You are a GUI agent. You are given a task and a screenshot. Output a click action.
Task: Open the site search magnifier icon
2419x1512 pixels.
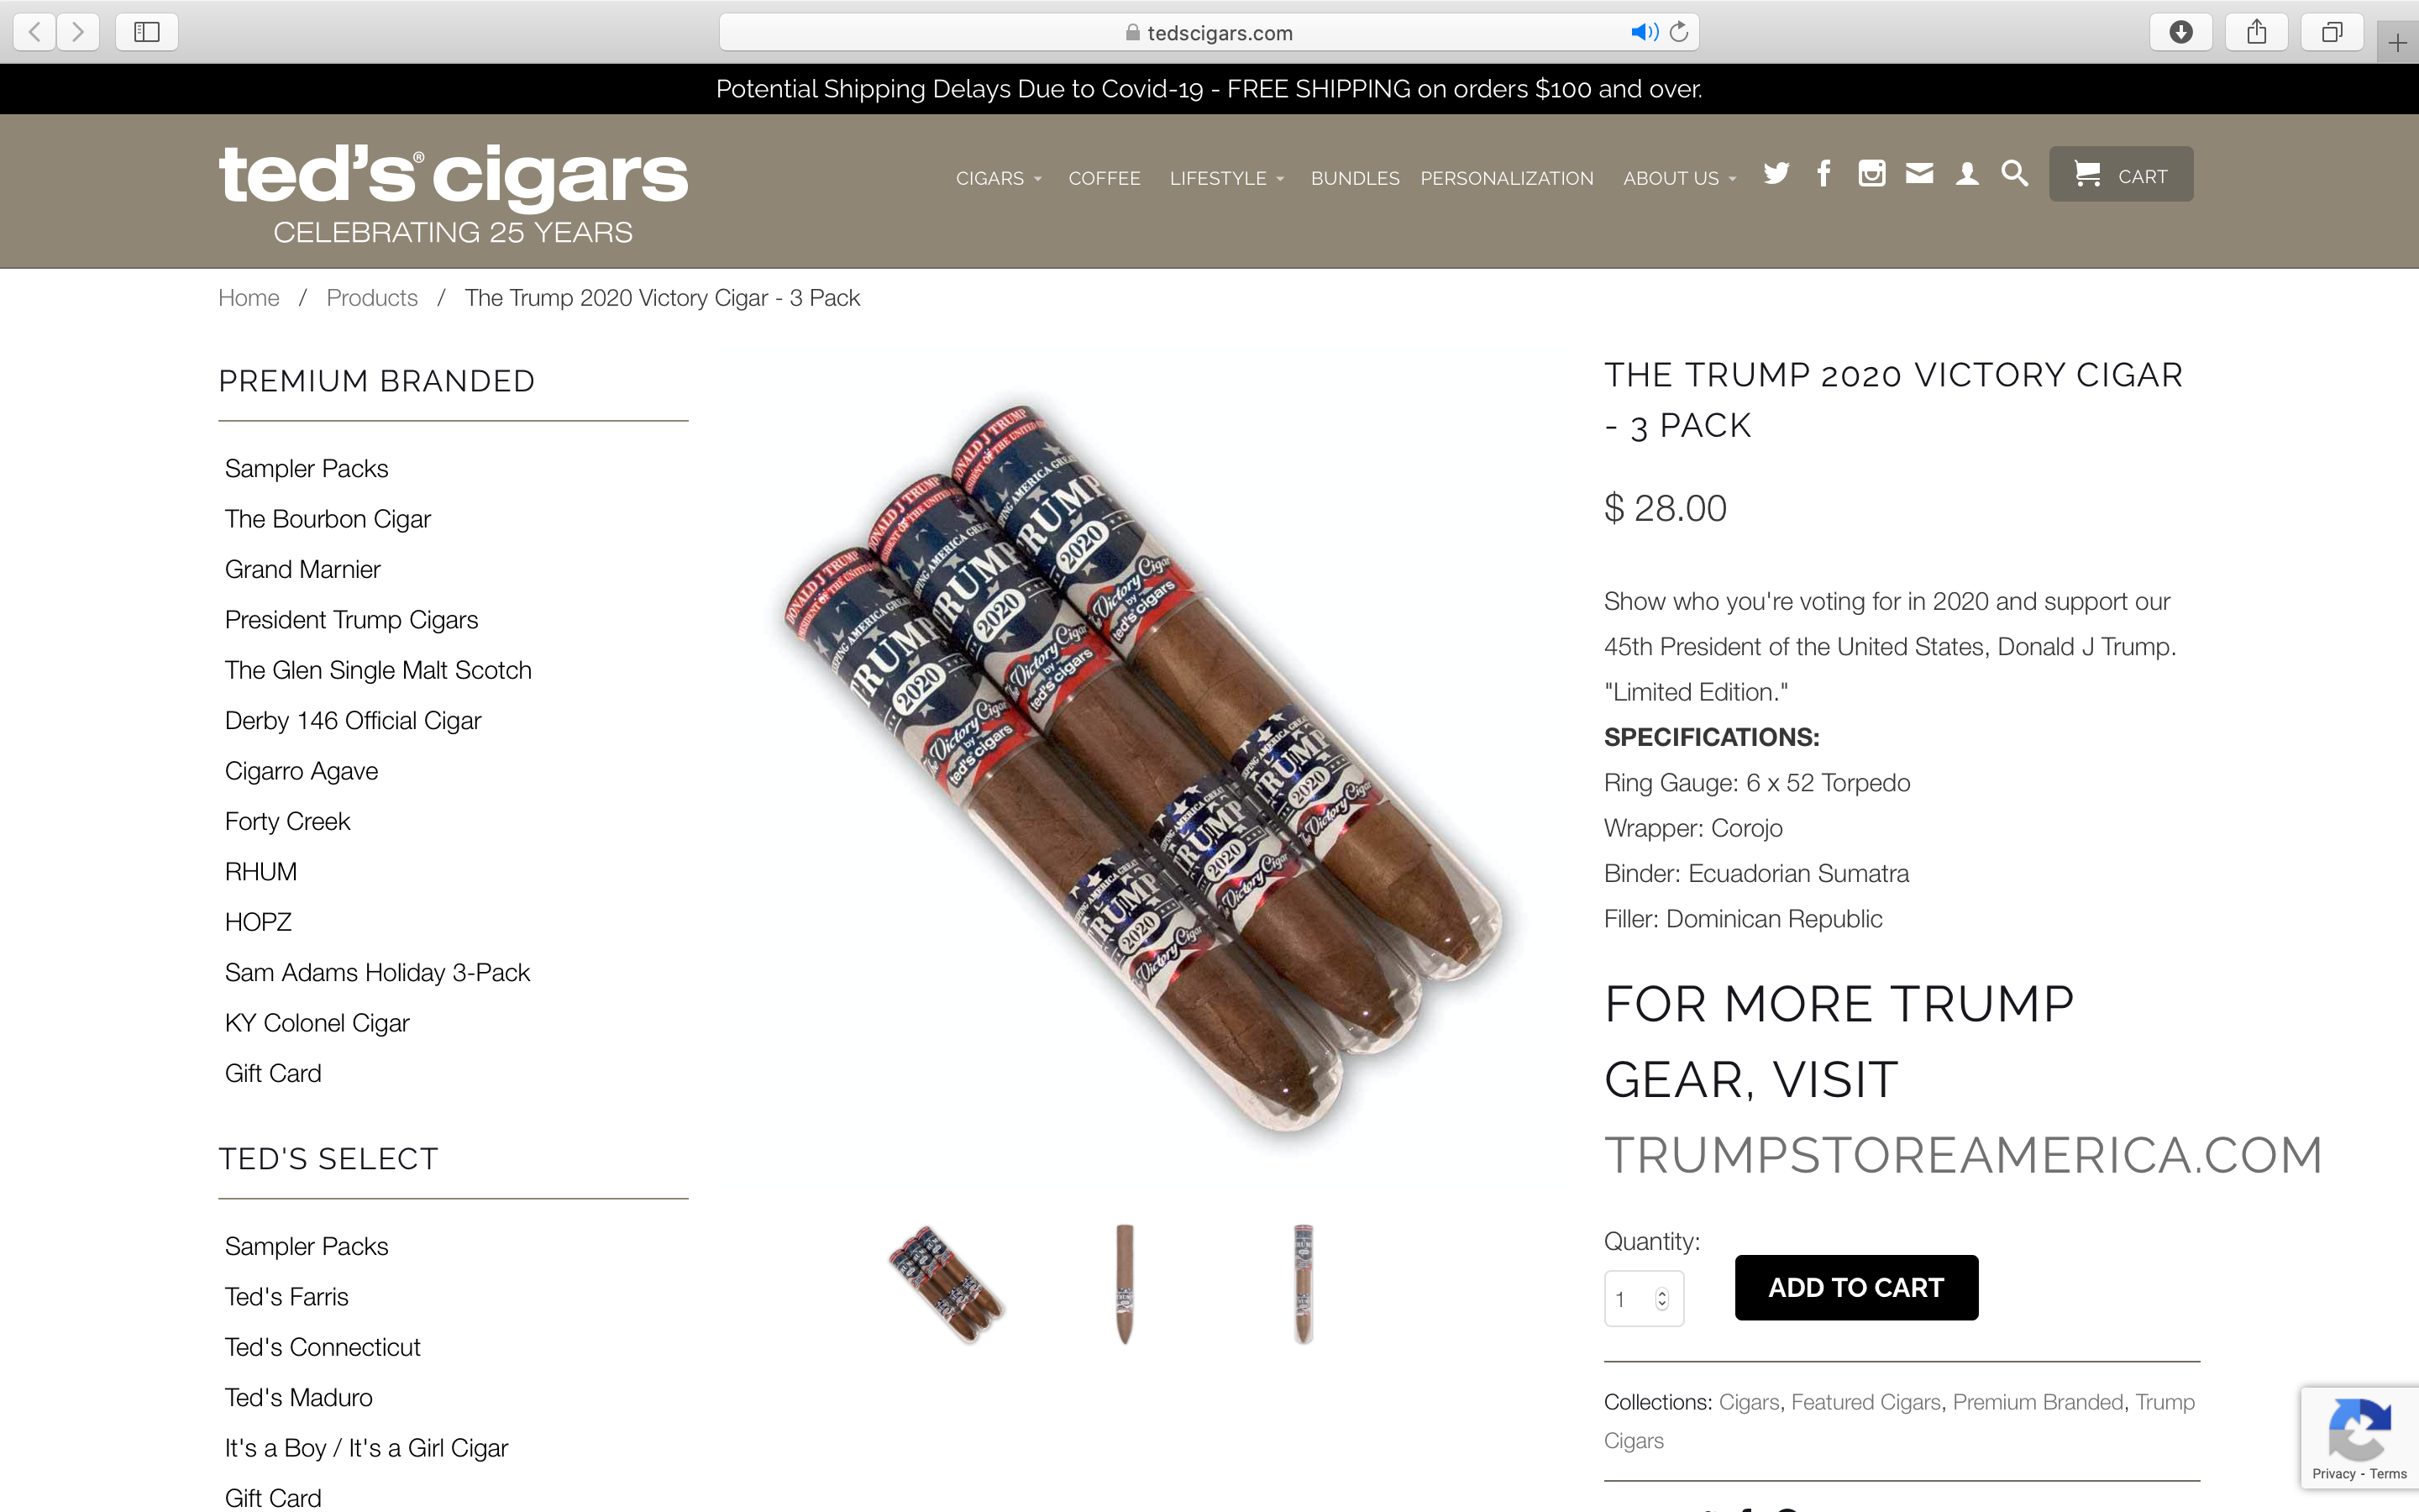(x=2014, y=174)
